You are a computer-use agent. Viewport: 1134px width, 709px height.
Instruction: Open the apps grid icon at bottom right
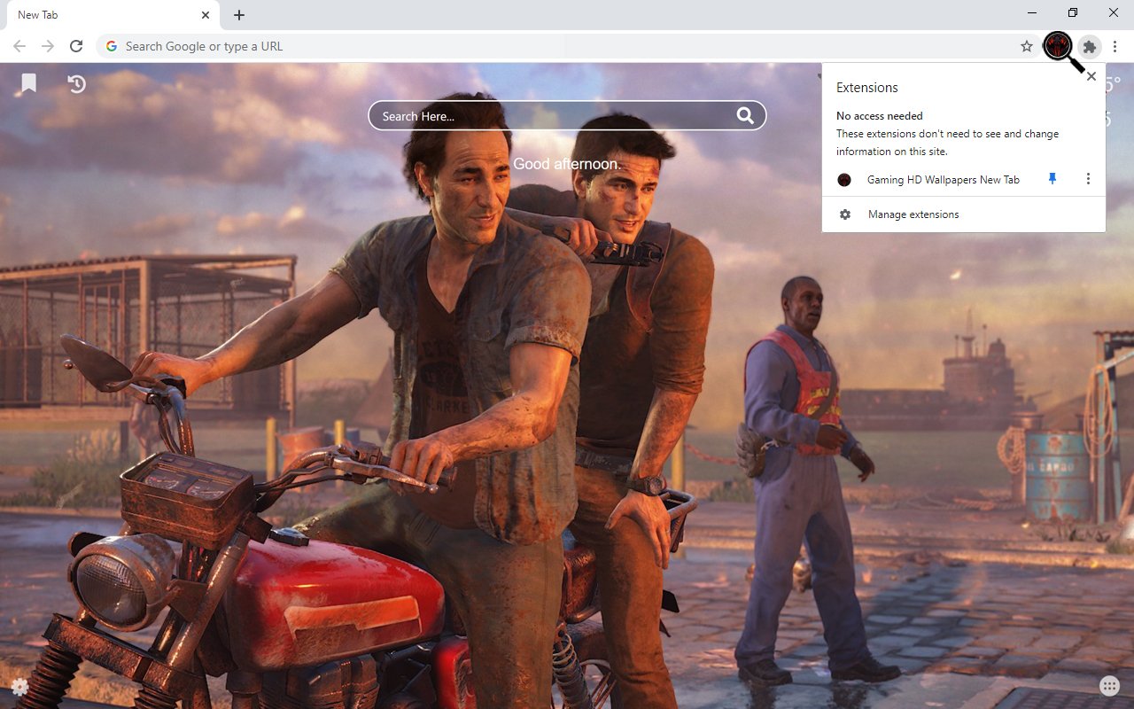click(x=1109, y=686)
